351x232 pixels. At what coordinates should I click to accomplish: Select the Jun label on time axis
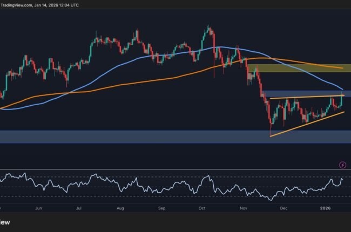(37, 207)
